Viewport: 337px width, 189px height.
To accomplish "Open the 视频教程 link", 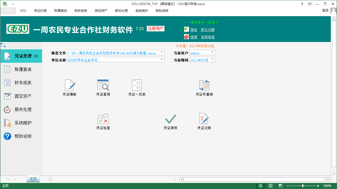I will coord(208,37).
